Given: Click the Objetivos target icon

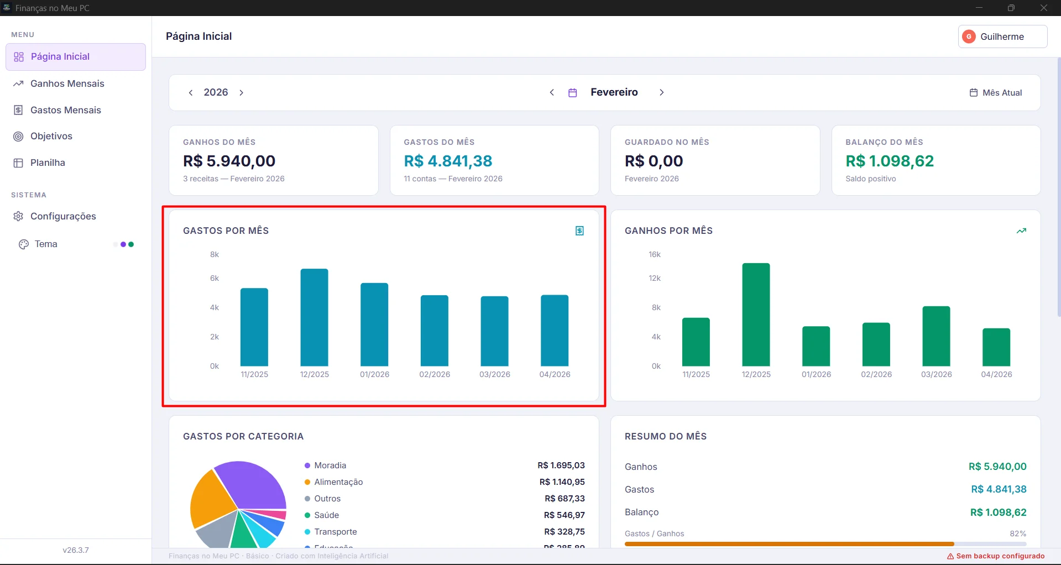Looking at the screenshot, I should coord(18,137).
